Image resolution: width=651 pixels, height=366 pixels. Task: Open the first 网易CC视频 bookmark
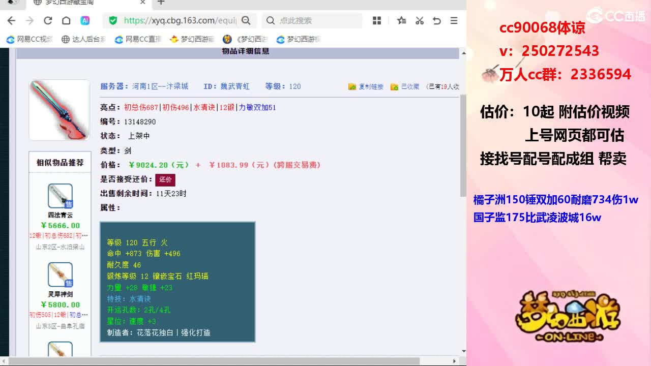tap(29, 39)
